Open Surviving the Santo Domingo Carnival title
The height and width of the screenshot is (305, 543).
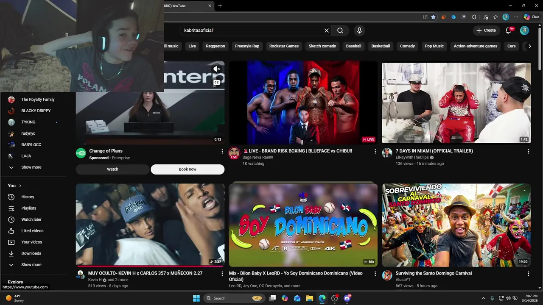coord(434,273)
